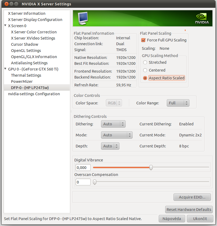217x226 pixels.
Task: Collapse the X Screen 0 tree node
Action: point(5,26)
